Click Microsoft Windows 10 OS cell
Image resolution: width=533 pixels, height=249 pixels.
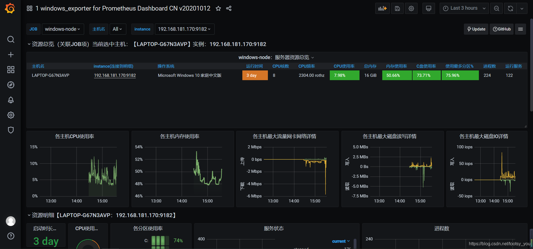click(x=190, y=75)
